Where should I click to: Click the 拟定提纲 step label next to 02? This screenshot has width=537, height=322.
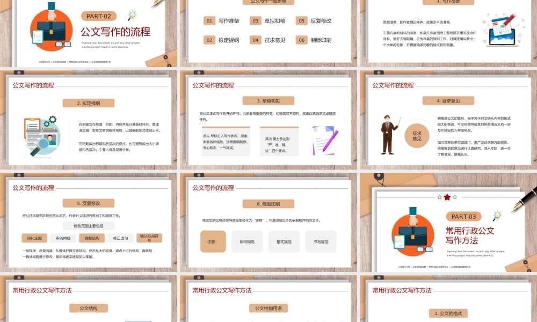pyautogui.click(x=229, y=40)
